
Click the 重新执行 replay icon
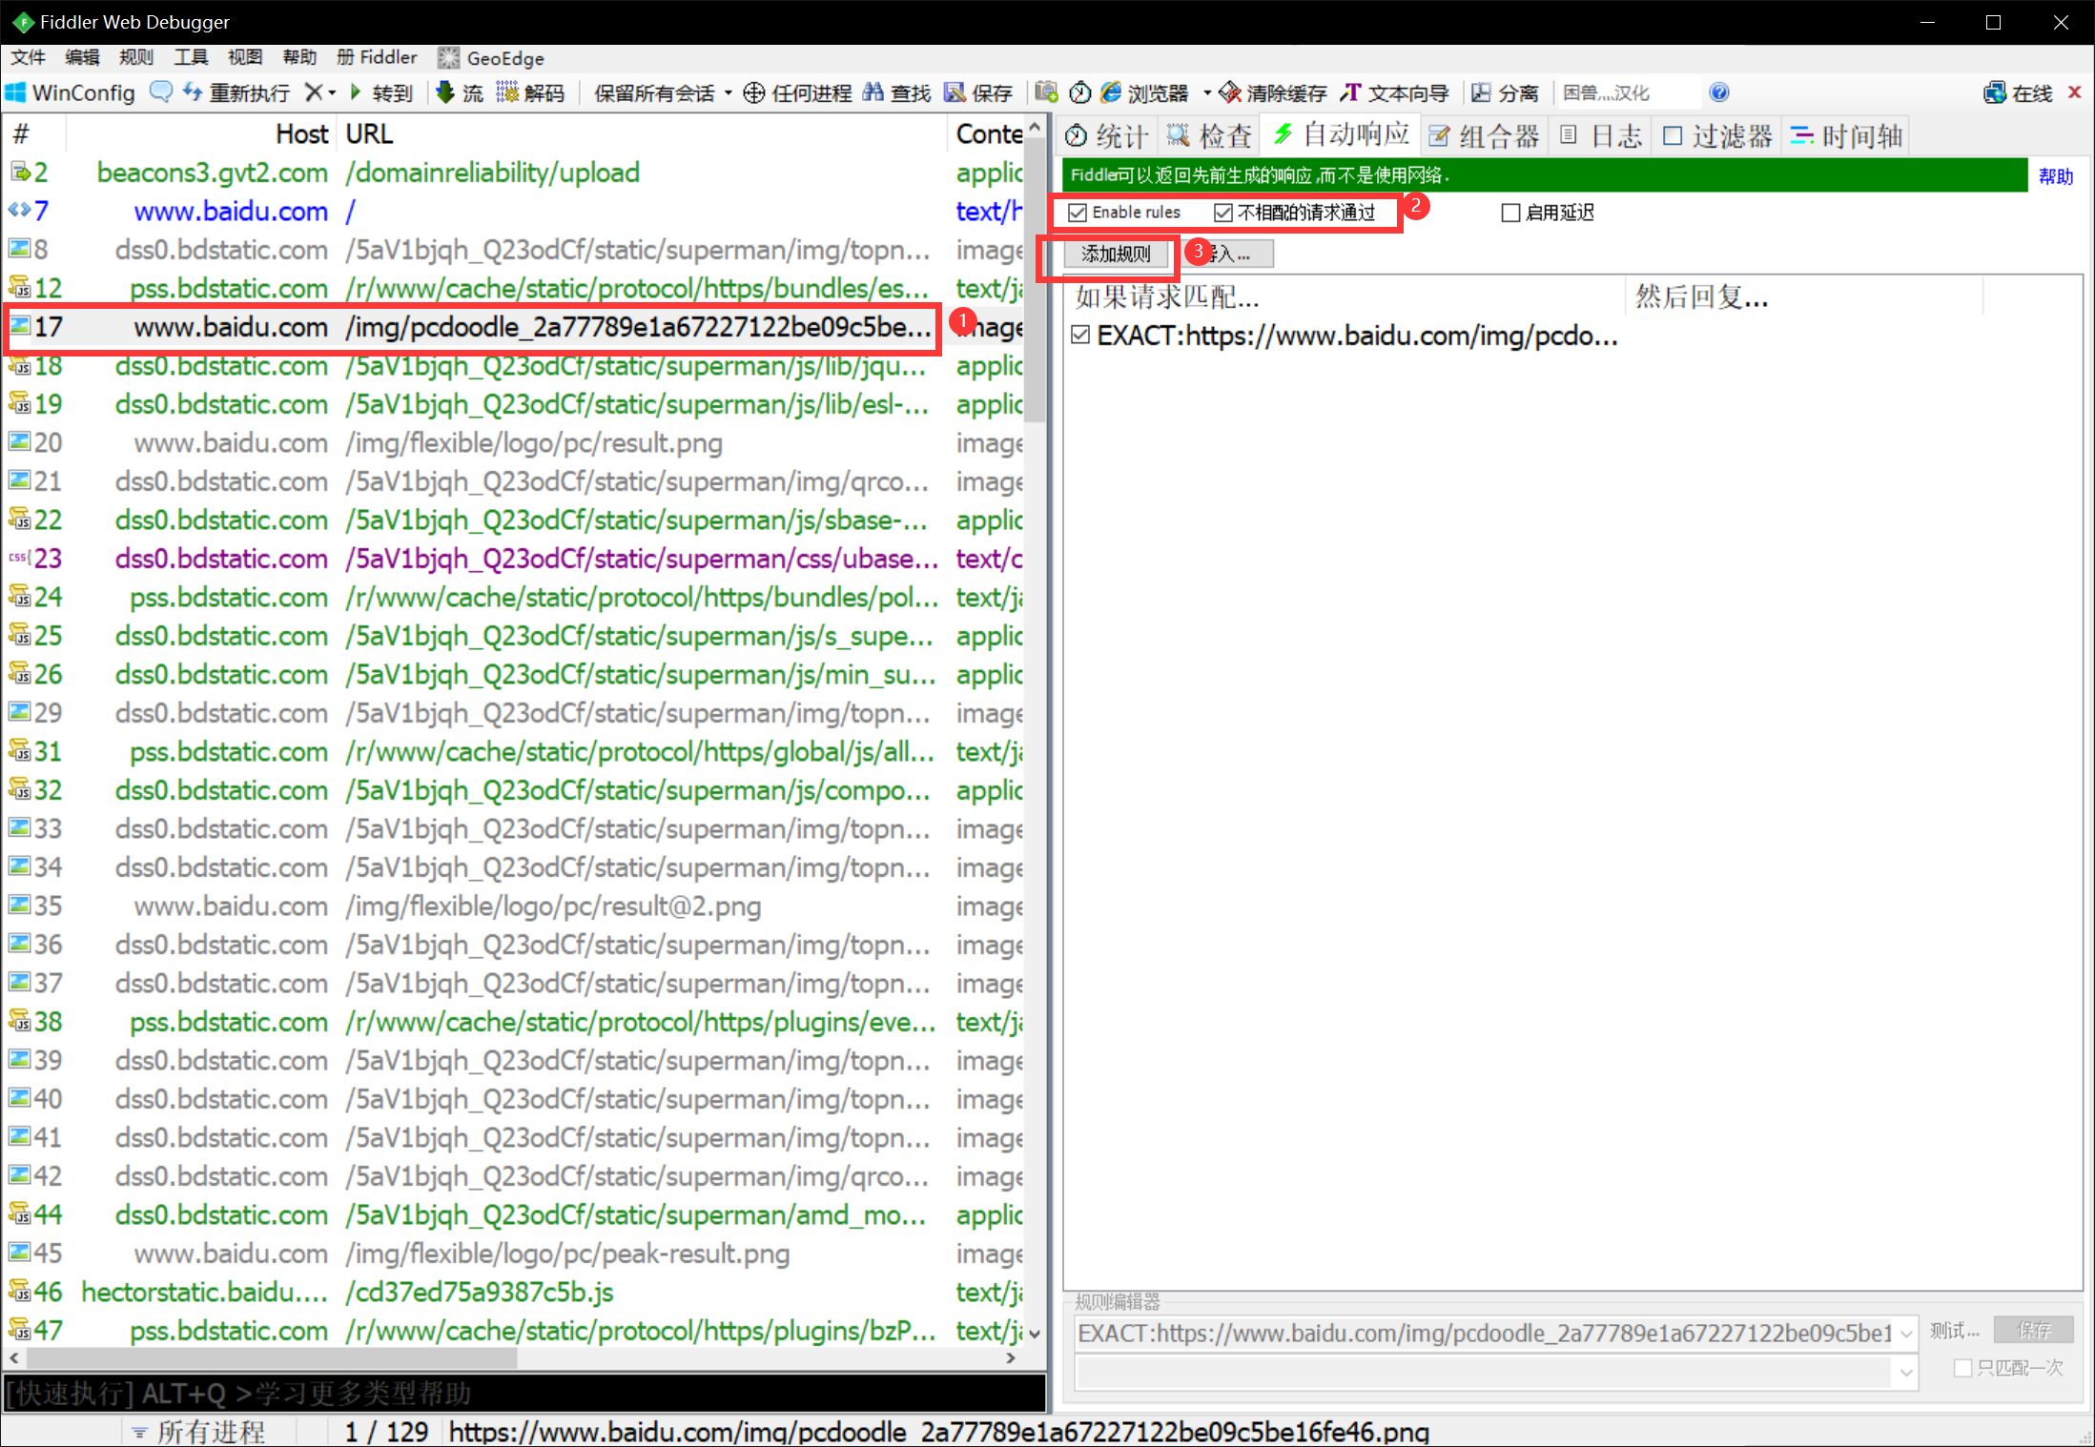click(x=193, y=92)
